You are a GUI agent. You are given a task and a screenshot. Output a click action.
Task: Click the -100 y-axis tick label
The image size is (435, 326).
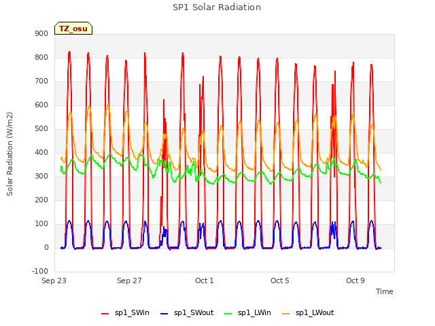pos(40,271)
